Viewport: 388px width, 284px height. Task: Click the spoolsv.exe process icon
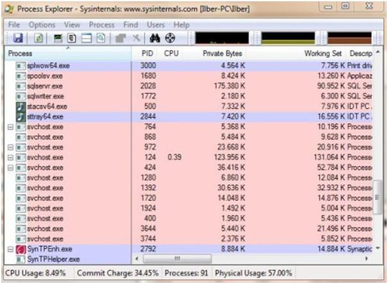coord(21,76)
